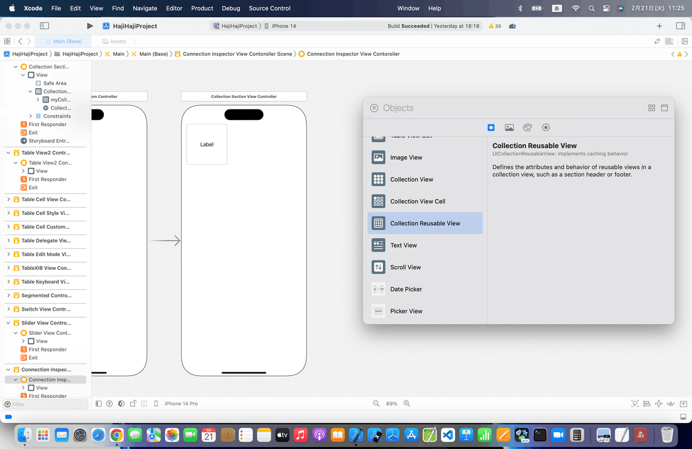Click the editor options lines icon

click(669, 41)
